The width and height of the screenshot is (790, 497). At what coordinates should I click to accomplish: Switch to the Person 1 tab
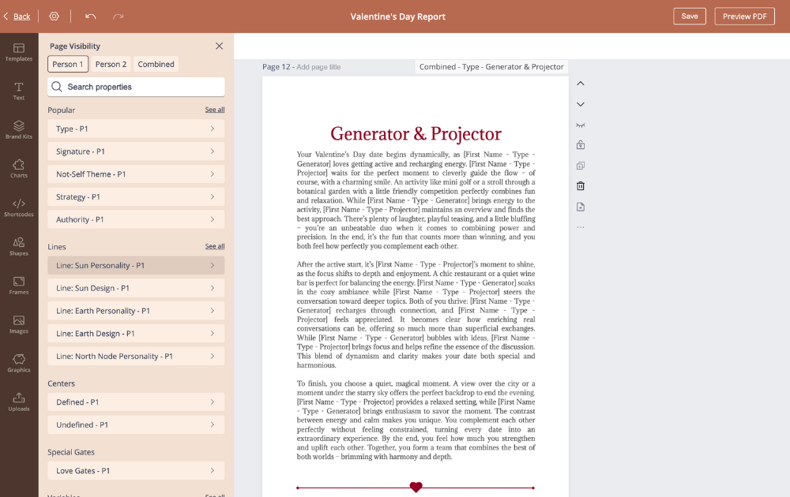pos(68,65)
